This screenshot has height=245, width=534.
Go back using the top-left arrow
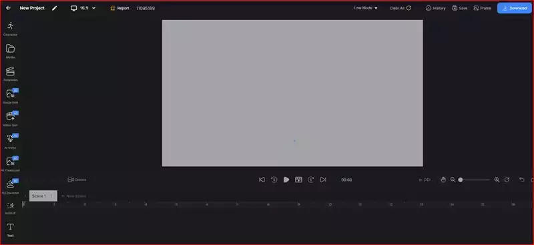(9, 8)
